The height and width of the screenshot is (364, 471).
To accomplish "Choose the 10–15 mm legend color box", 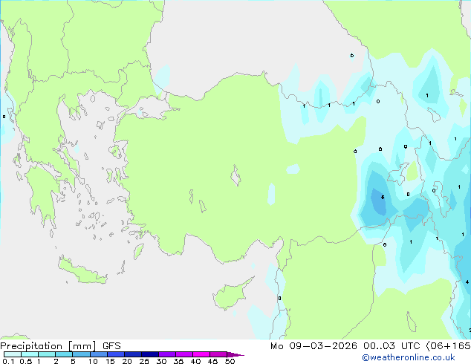I will pos(98,354).
